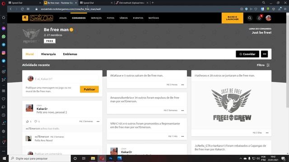Click the 'Just be free!' motto text
289x162 pixels.
[x=261, y=32]
